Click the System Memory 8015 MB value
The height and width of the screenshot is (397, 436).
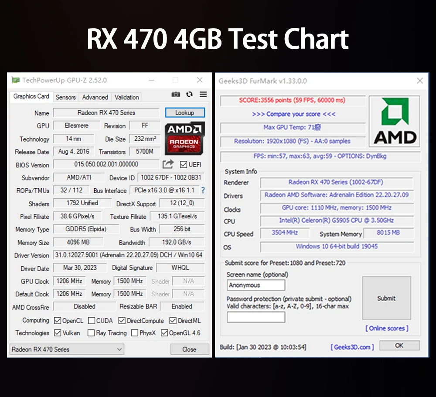pyautogui.click(x=388, y=233)
